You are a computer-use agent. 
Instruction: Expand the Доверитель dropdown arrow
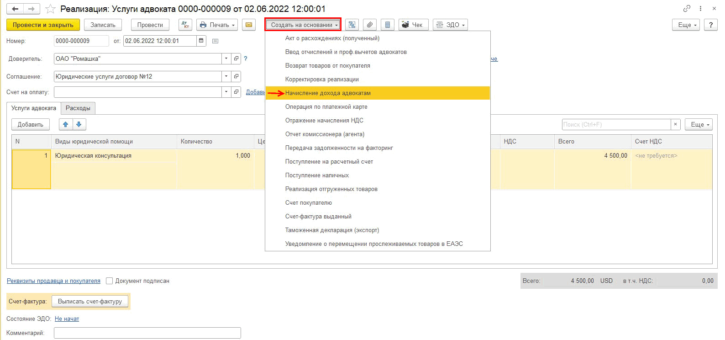click(x=226, y=58)
